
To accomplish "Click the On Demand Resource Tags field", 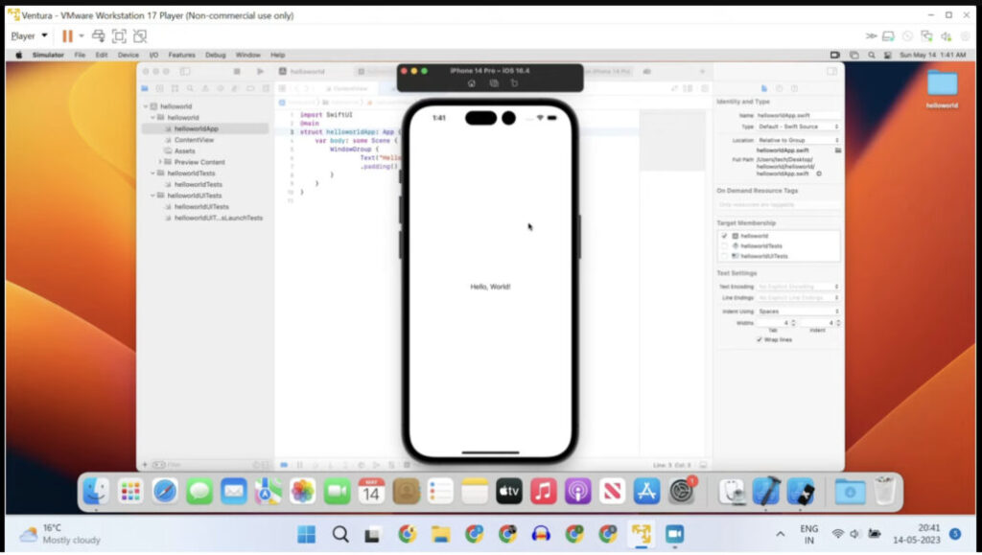I will [779, 204].
